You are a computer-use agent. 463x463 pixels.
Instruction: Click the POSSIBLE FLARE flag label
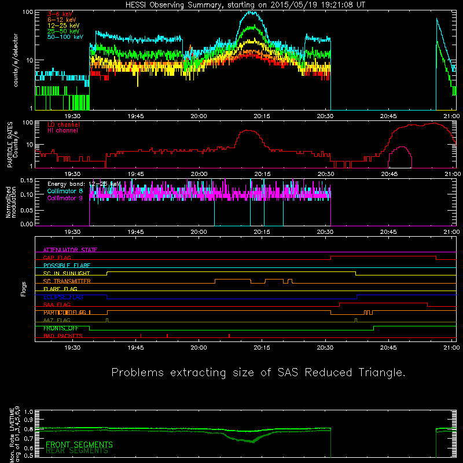point(67,265)
